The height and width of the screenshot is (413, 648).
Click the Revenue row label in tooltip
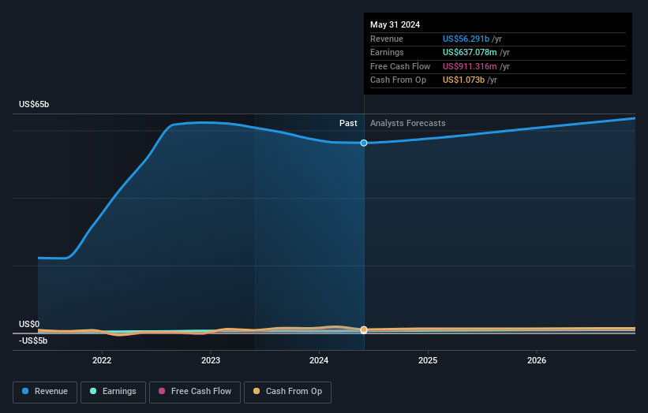387,39
